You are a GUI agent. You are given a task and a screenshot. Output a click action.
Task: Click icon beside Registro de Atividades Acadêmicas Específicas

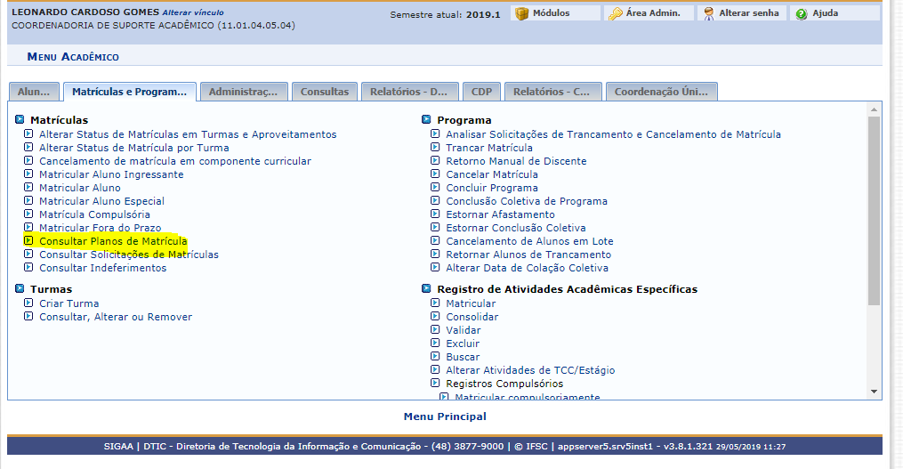pyautogui.click(x=427, y=288)
